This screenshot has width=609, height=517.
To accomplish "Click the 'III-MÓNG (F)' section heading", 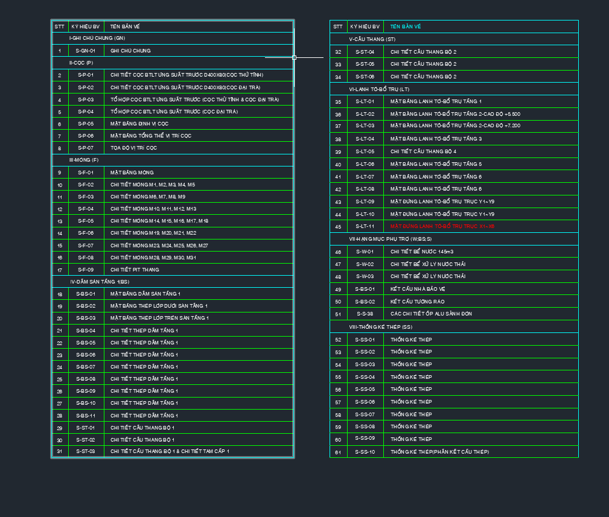I will point(83,160).
